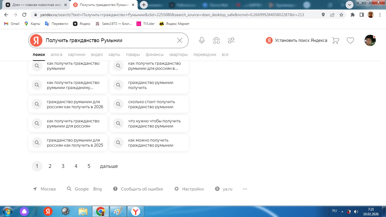Open the red Yandex taskbar icon

(x=48, y=211)
